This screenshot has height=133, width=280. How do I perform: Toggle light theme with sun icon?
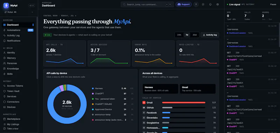[203, 5]
